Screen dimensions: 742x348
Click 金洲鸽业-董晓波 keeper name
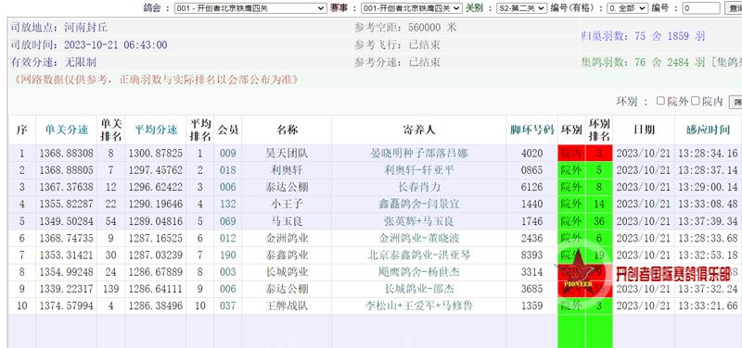[419, 238]
